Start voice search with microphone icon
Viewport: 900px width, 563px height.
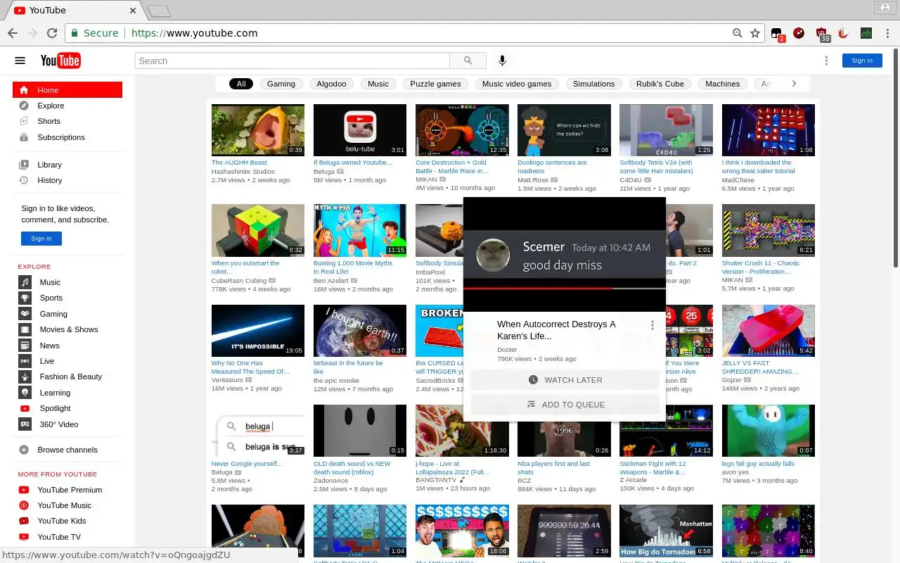pos(502,61)
